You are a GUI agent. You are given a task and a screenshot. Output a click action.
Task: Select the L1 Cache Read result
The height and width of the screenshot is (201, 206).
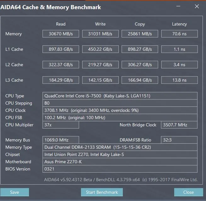[x=61, y=49]
